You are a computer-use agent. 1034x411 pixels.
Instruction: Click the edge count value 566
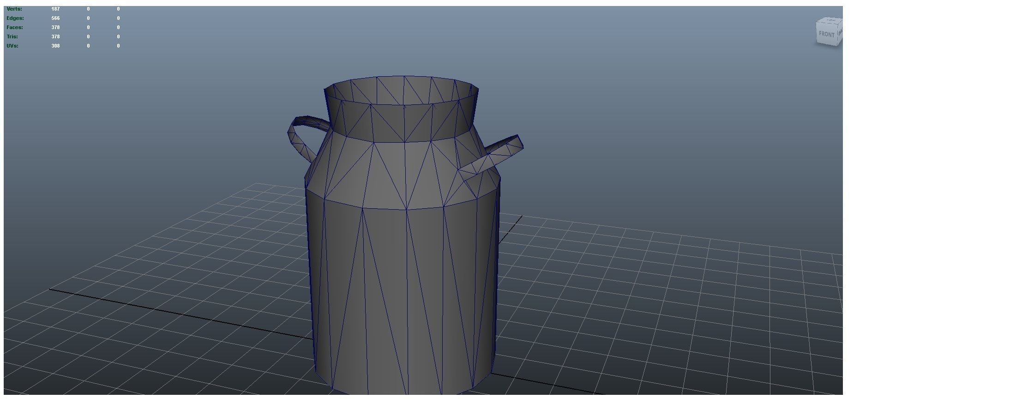(55, 18)
